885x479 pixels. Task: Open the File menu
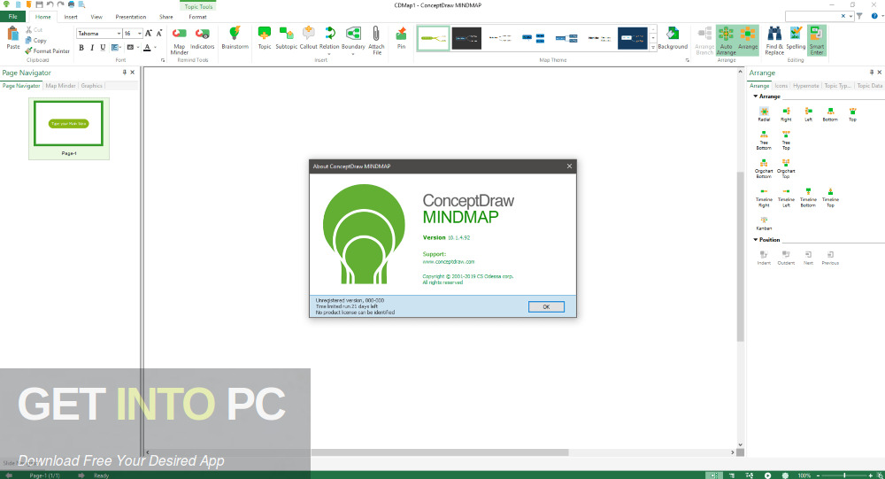[12, 17]
